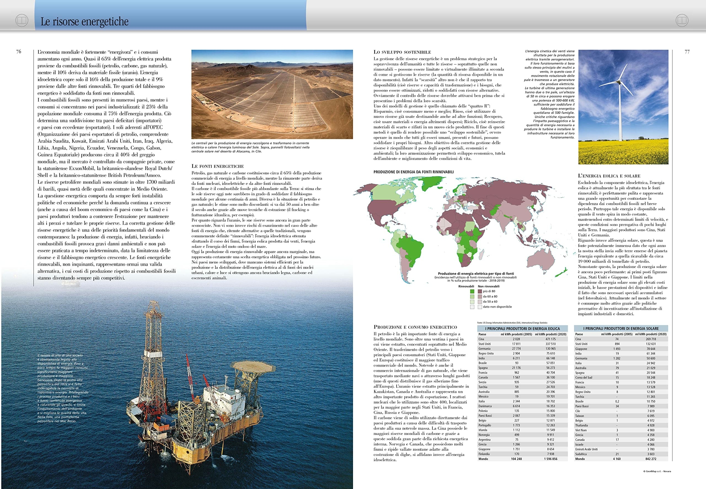Screen dimensions: 706x489
Task: Click the 'Rinnovabili' legend column label
Action: pyautogui.click(x=466, y=286)
